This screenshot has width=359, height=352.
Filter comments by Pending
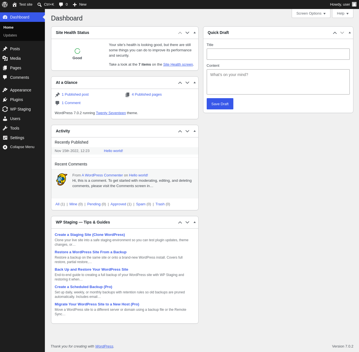point(94,204)
